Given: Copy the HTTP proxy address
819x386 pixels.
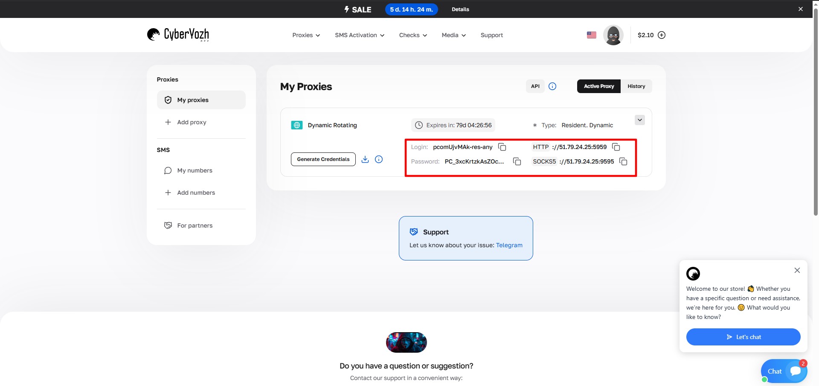Looking at the screenshot, I should click(616, 147).
